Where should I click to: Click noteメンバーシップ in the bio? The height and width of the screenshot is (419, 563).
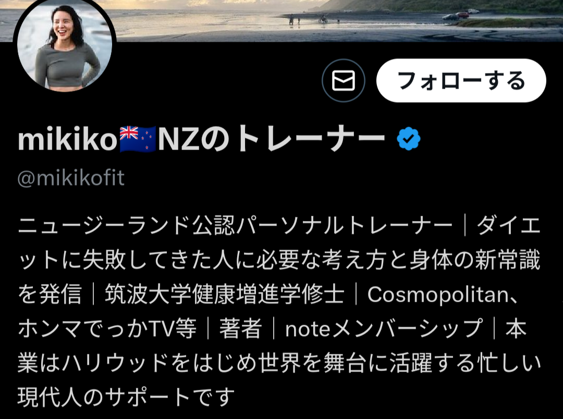(384, 329)
